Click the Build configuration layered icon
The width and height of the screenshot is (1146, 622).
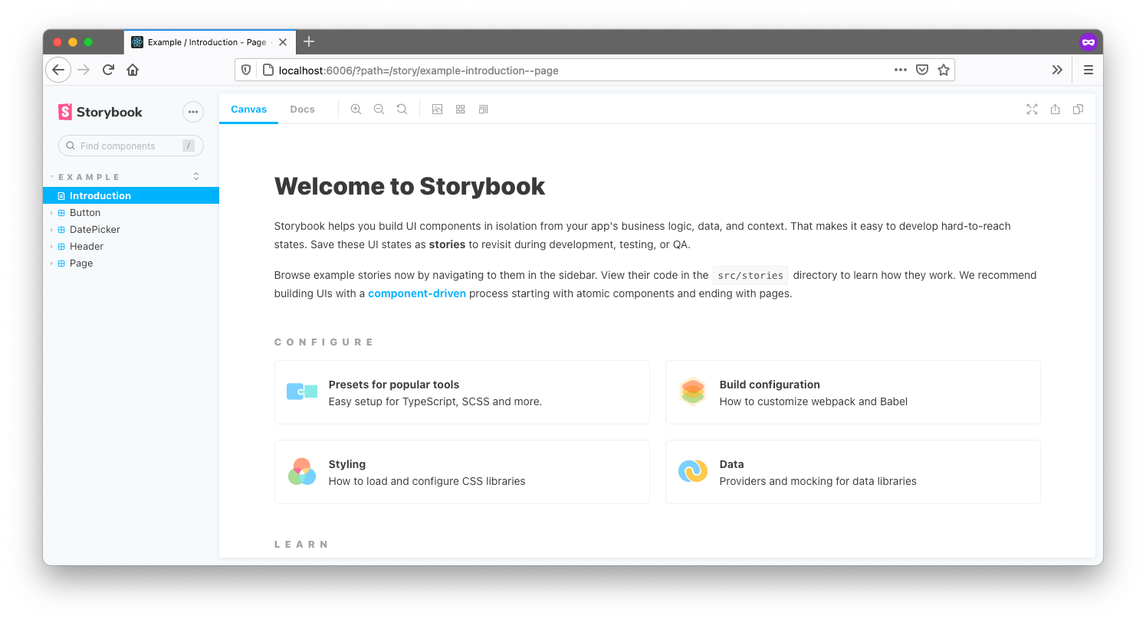pyautogui.click(x=692, y=391)
